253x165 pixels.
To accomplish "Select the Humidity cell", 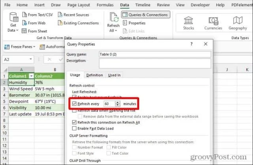I will tap(21, 82).
